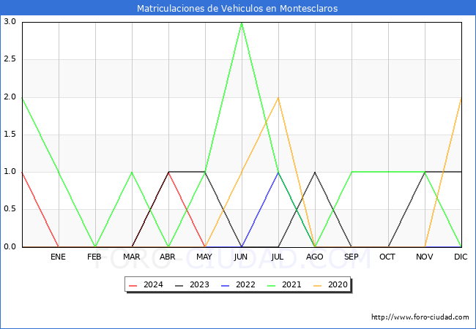Select the 2023 legend label
This screenshot has width=476, height=329.
coord(199,285)
